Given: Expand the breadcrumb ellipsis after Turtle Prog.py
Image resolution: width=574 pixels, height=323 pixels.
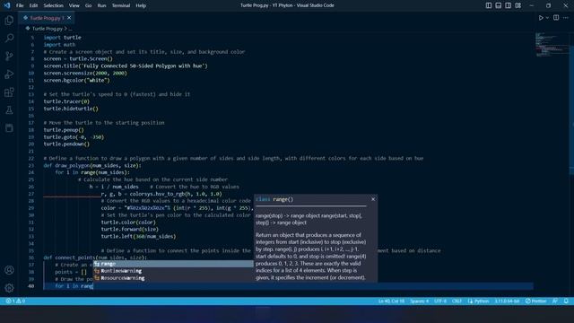Looking at the screenshot, I should point(70,29).
